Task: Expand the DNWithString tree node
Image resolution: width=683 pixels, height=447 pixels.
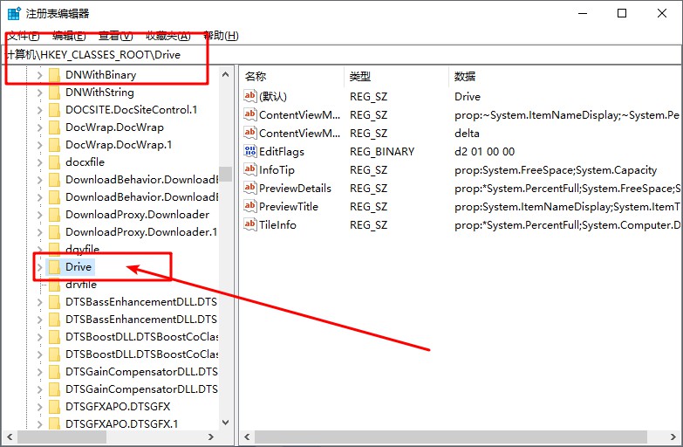Action: [39, 93]
